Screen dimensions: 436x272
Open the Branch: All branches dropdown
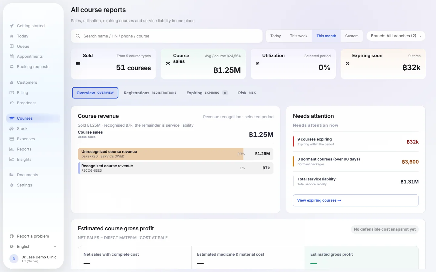(x=396, y=36)
